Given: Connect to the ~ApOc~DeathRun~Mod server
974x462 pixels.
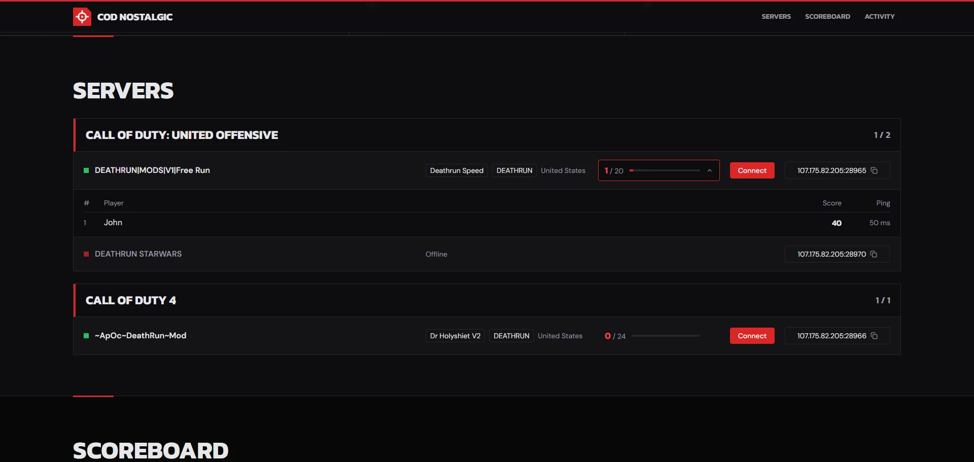Looking at the screenshot, I should click(752, 336).
